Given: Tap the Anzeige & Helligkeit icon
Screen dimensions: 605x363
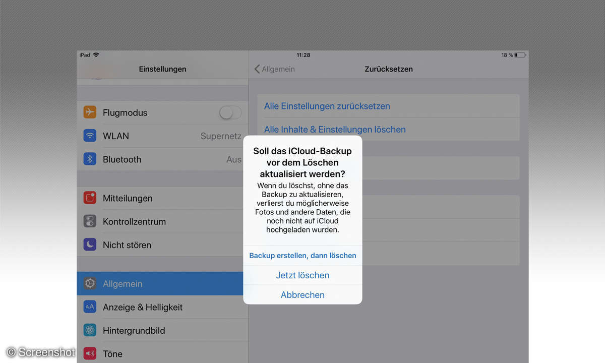Looking at the screenshot, I should coord(90,307).
